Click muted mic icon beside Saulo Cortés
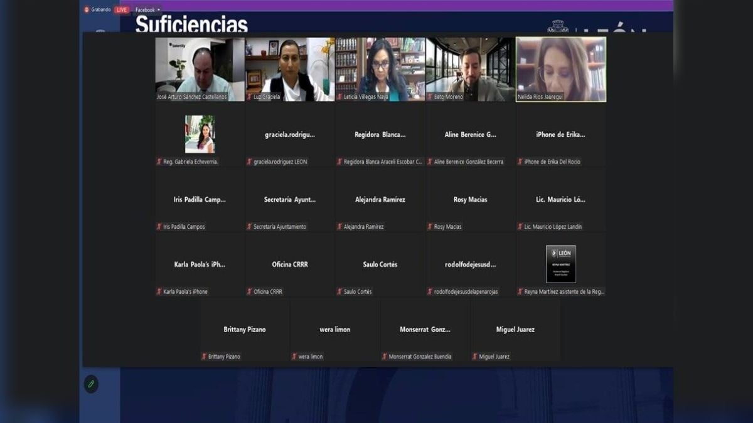This screenshot has width=753, height=423. 340,292
